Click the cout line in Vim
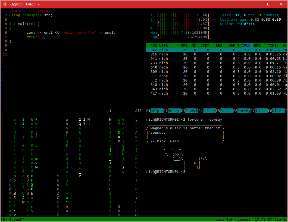 coord(71,32)
